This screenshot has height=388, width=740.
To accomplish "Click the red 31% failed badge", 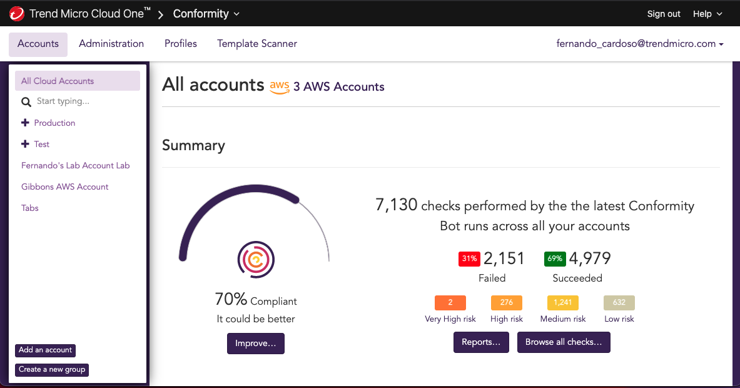I will click(x=469, y=258).
